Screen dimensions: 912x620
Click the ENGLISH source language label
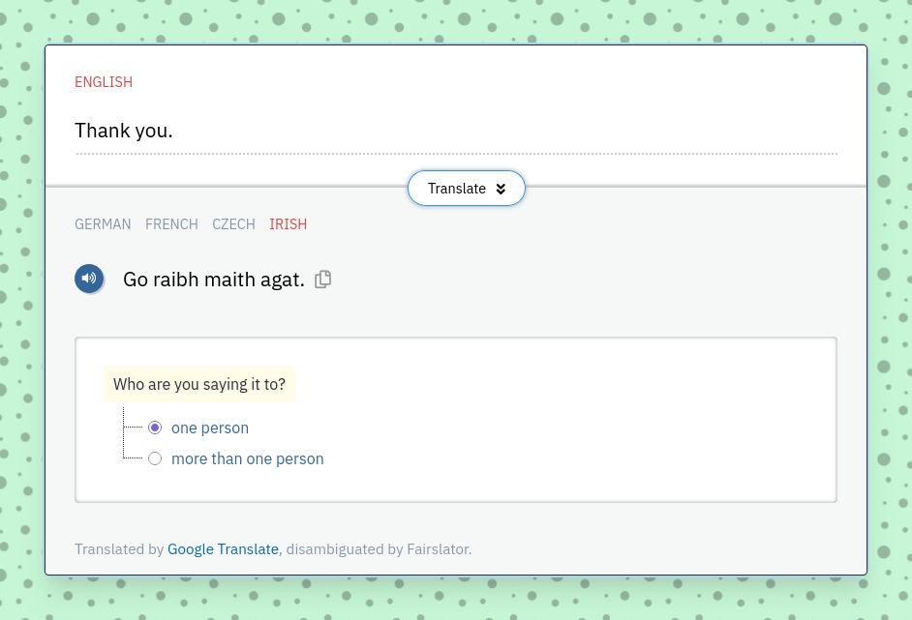(x=104, y=82)
